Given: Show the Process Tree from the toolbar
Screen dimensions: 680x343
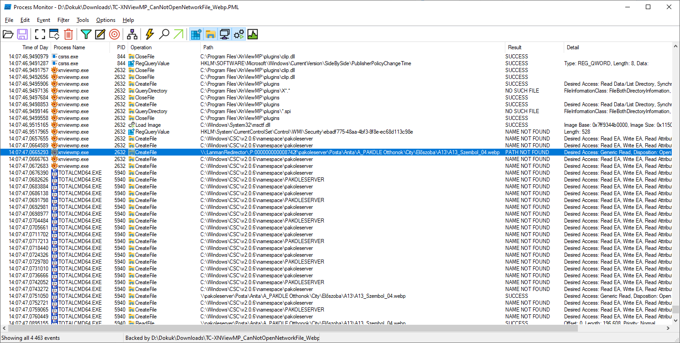Looking at the screenshot, I should [132, 34].
